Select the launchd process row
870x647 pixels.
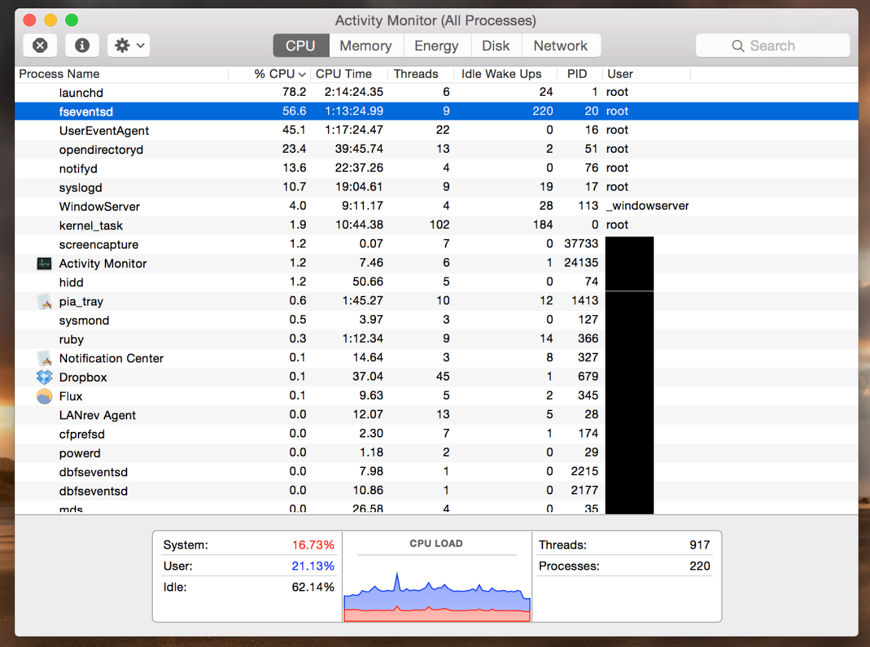[x=436, y=92]
